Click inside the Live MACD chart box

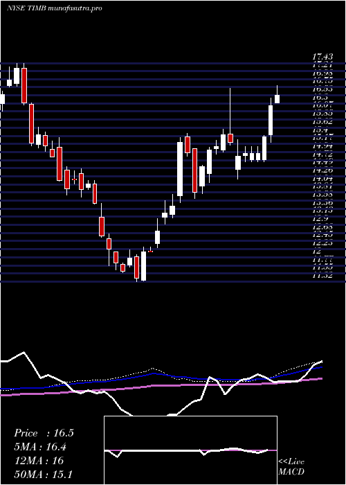(x=190, y=450)
